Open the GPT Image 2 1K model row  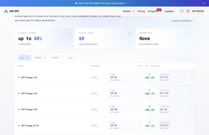coord(104,77)
